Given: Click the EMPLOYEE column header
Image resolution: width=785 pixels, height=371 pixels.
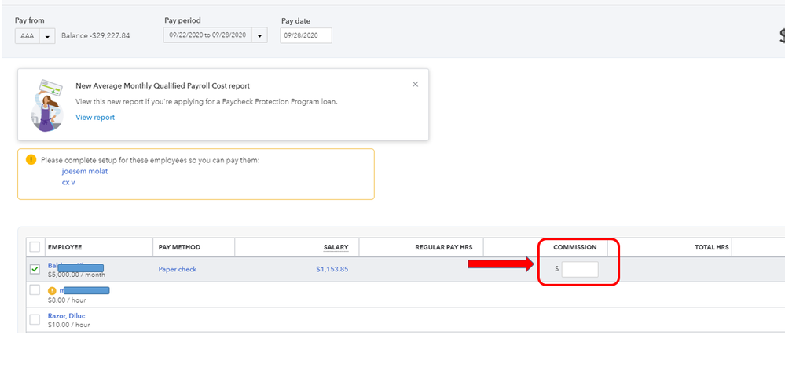Looking at the screenshot, I should 64,247.
